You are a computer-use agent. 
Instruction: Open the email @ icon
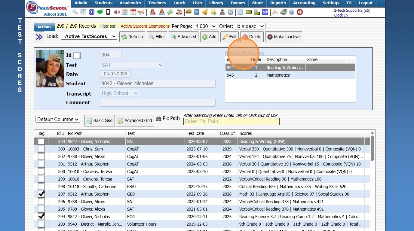[x=91, y=12]
